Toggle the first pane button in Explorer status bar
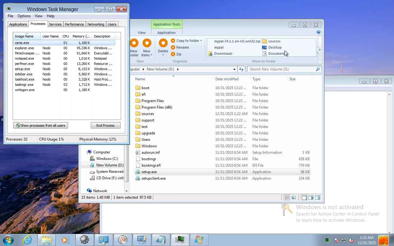This screenshot has height=246, width=394. click(x=304, y=197)
